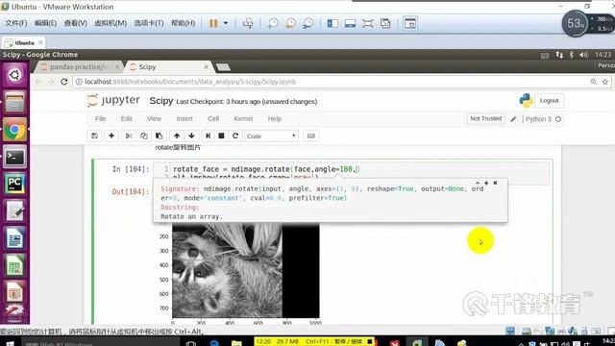The height and width of the screenshot is (346, 615).
Task: Open the Ubuntu dash search icon
Action: click(x=15, y=75)
